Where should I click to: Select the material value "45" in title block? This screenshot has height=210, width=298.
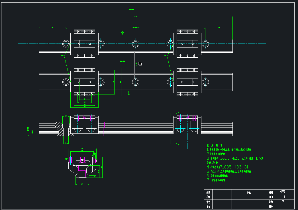(282, 192)
